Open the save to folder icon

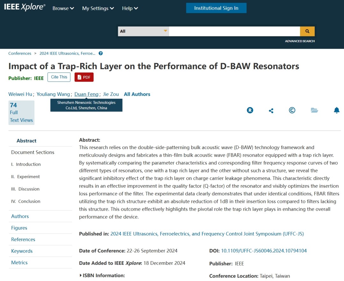click(x=314, y=110)
